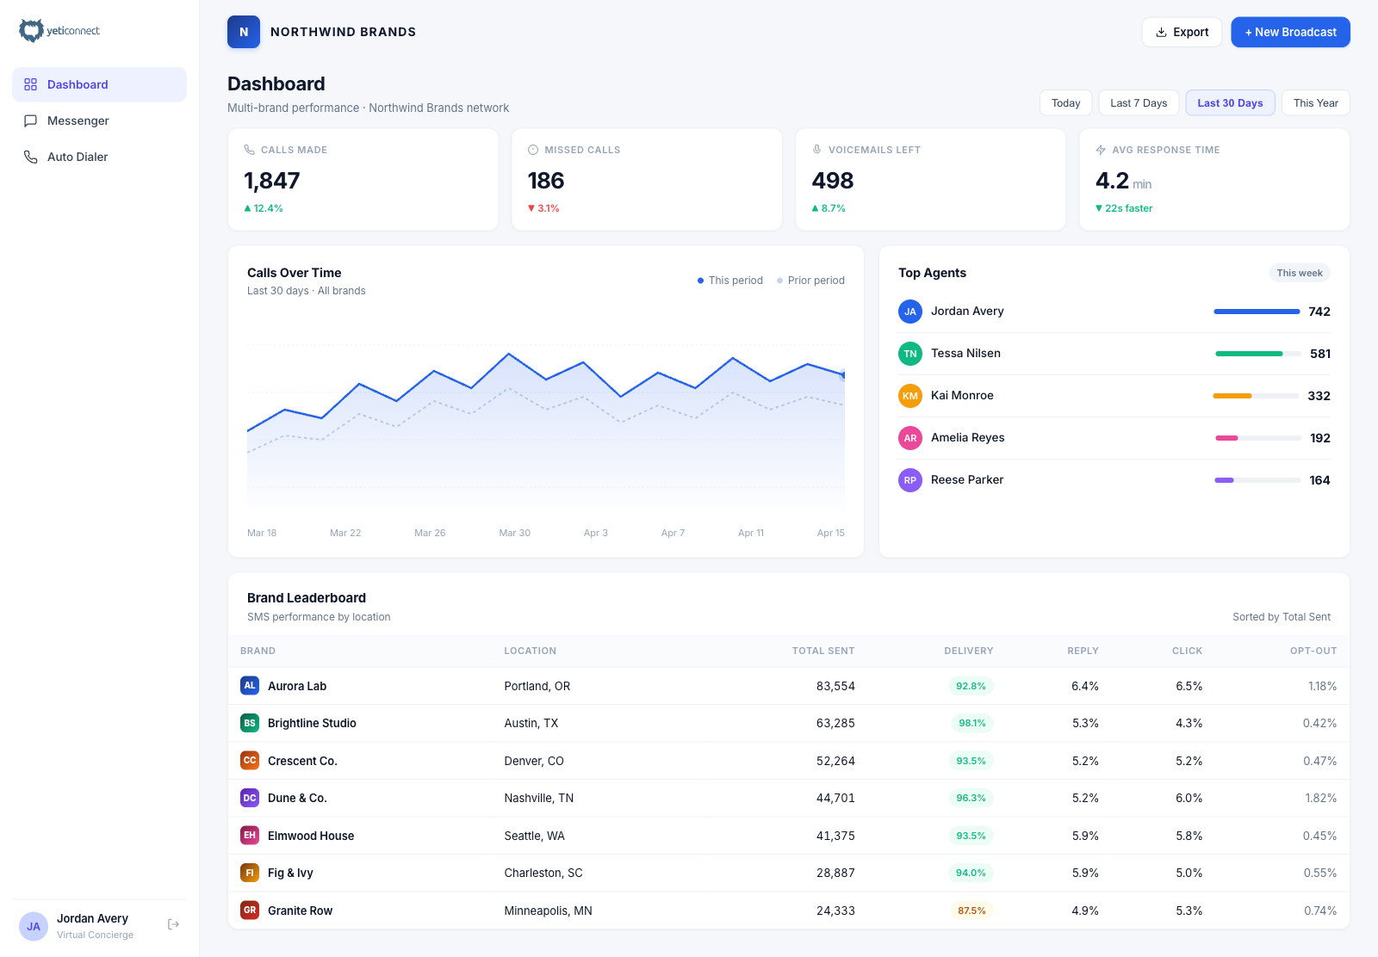Click Kai Monroe's orange progress bar
Image resolution: width=1378 pixels, height=957 pixels.
pos(1232,396)
